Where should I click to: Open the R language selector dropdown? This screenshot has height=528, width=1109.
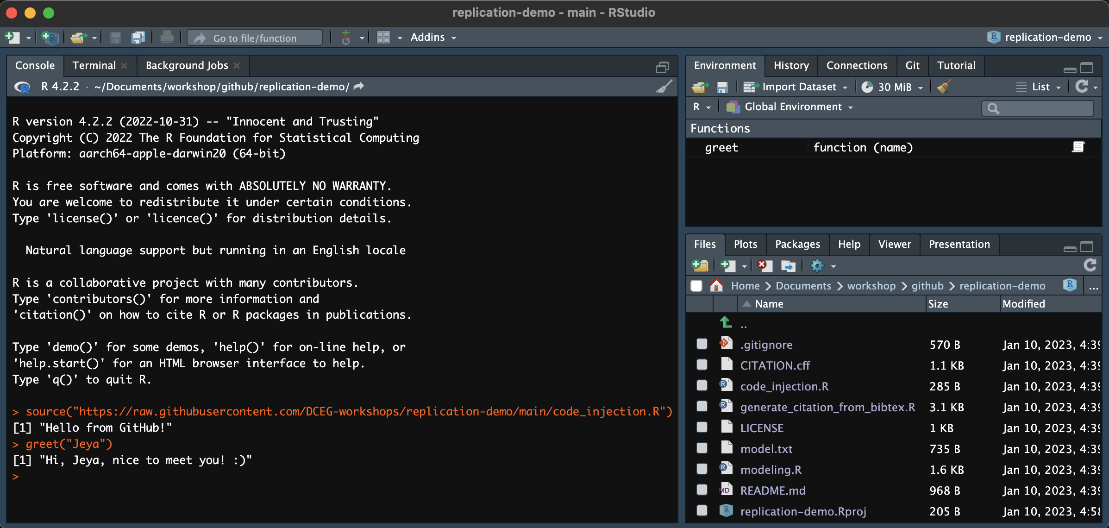[702, 107]
